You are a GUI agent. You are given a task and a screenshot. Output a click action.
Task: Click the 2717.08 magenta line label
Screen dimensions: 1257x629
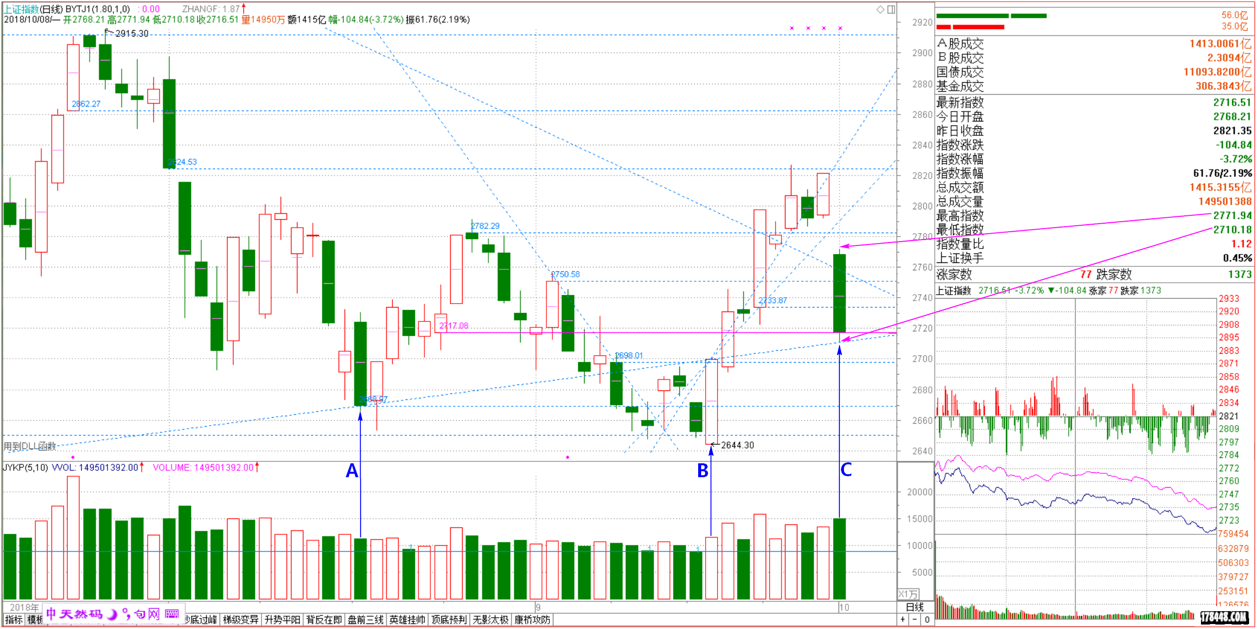tap(454, 325)
